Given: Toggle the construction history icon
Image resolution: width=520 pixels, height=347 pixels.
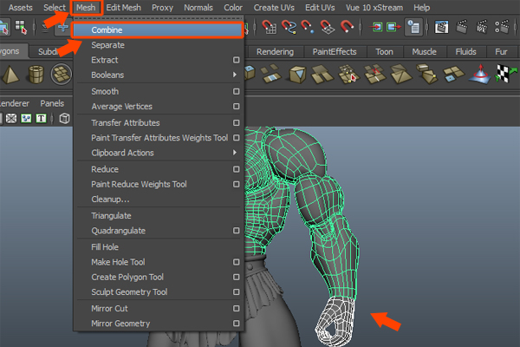Looking at the screenshot, I should (414, 28).
